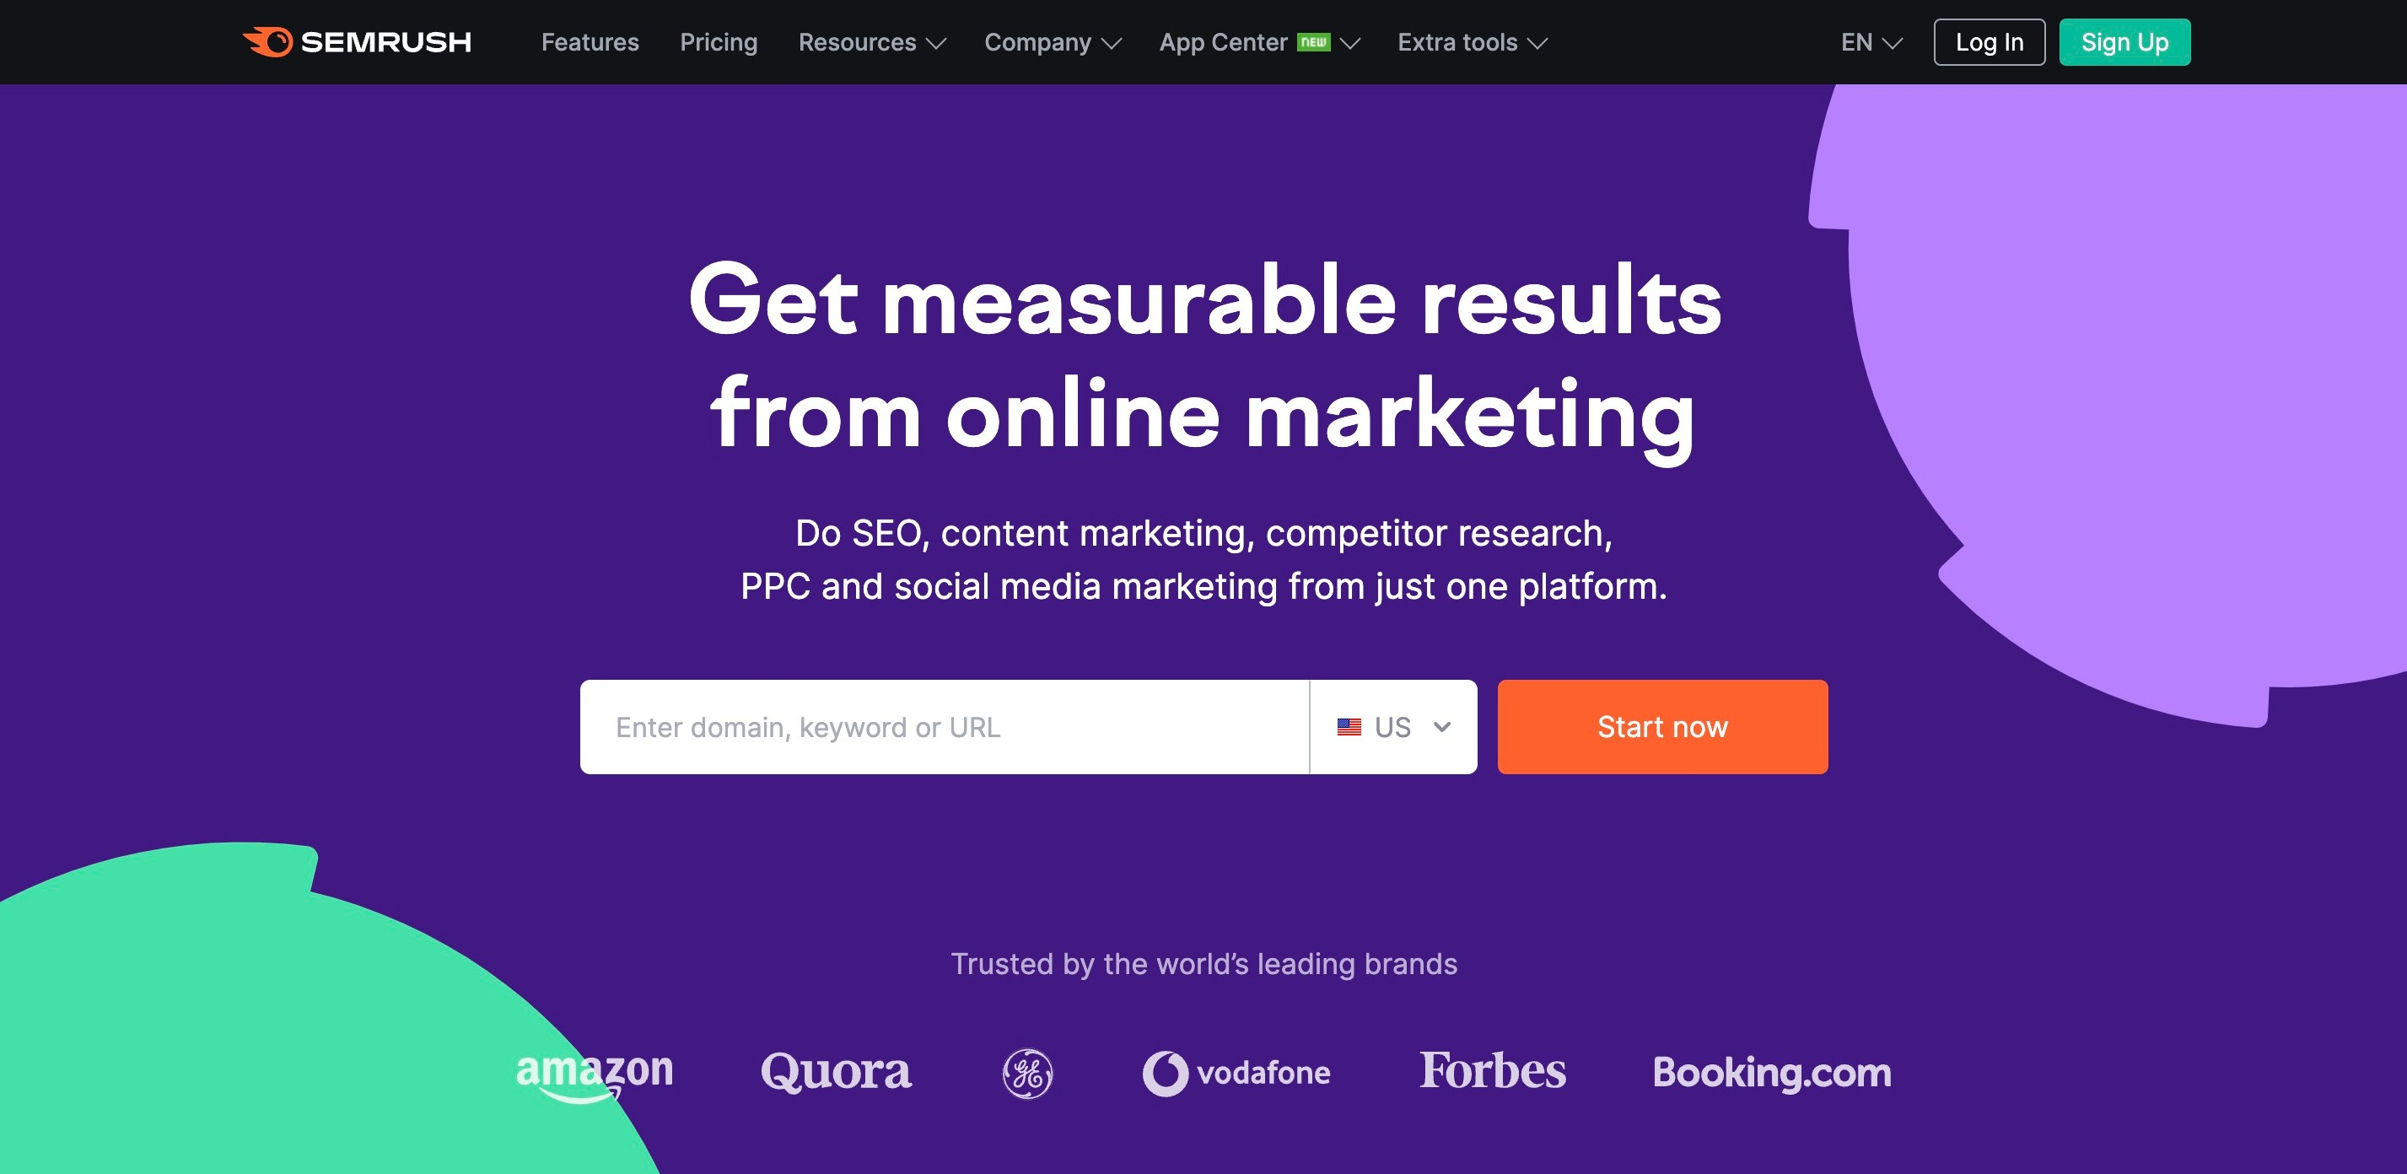
Task: Expand the Resources menu chevron
Action: pos(935,43)
